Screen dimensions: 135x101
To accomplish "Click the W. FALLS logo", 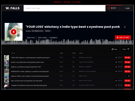I will coord(12,8).
